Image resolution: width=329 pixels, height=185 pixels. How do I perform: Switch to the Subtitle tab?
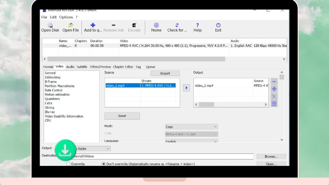click(82, 67)
